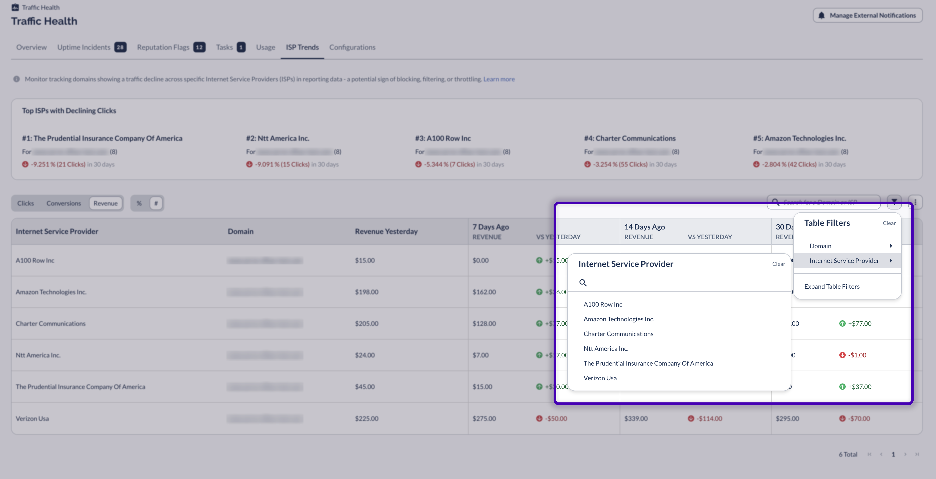Click the info icon beside the monitor description

click(16, 79)
